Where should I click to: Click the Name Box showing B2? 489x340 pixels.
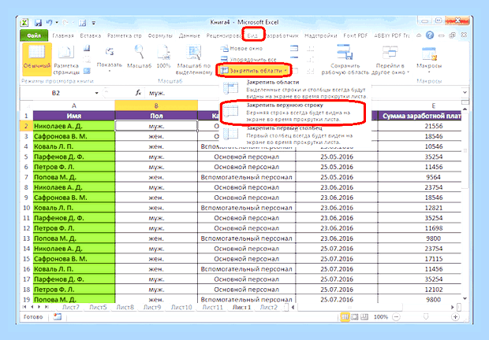tap(56, 93)
